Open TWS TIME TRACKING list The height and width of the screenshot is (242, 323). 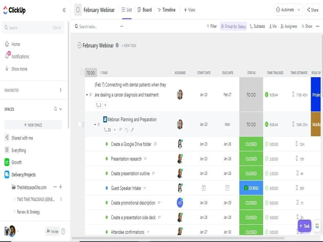point(36,199)
